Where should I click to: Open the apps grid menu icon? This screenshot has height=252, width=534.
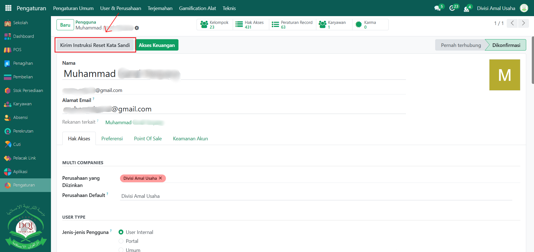coord(8,8)
